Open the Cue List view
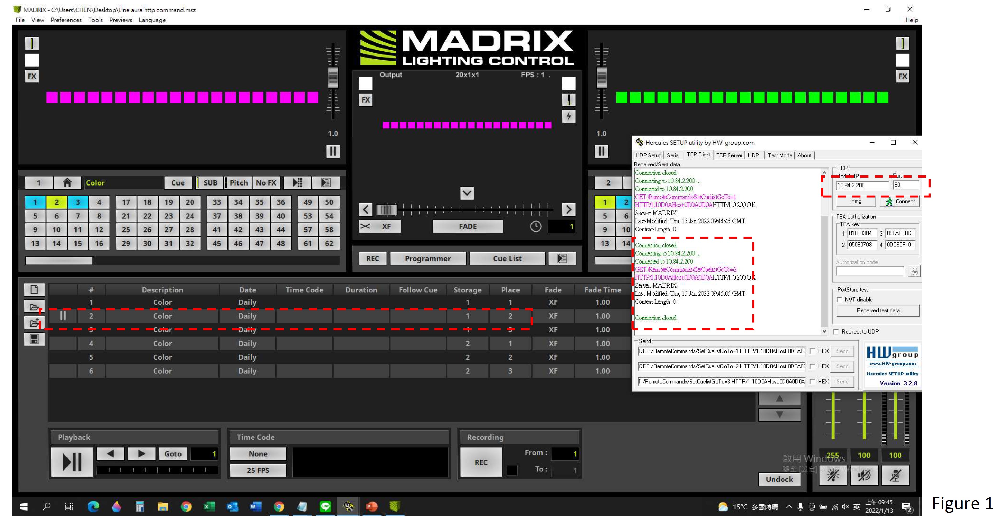This screenshot has height=519, width=998. click(x=507, y=258)
